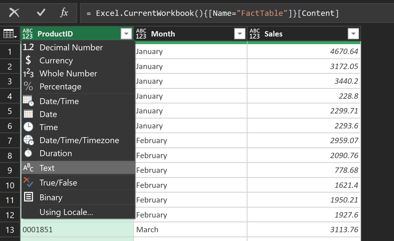Select Decimal Number data type
Viewport: 394px width, 241px height.
point(71,48)
